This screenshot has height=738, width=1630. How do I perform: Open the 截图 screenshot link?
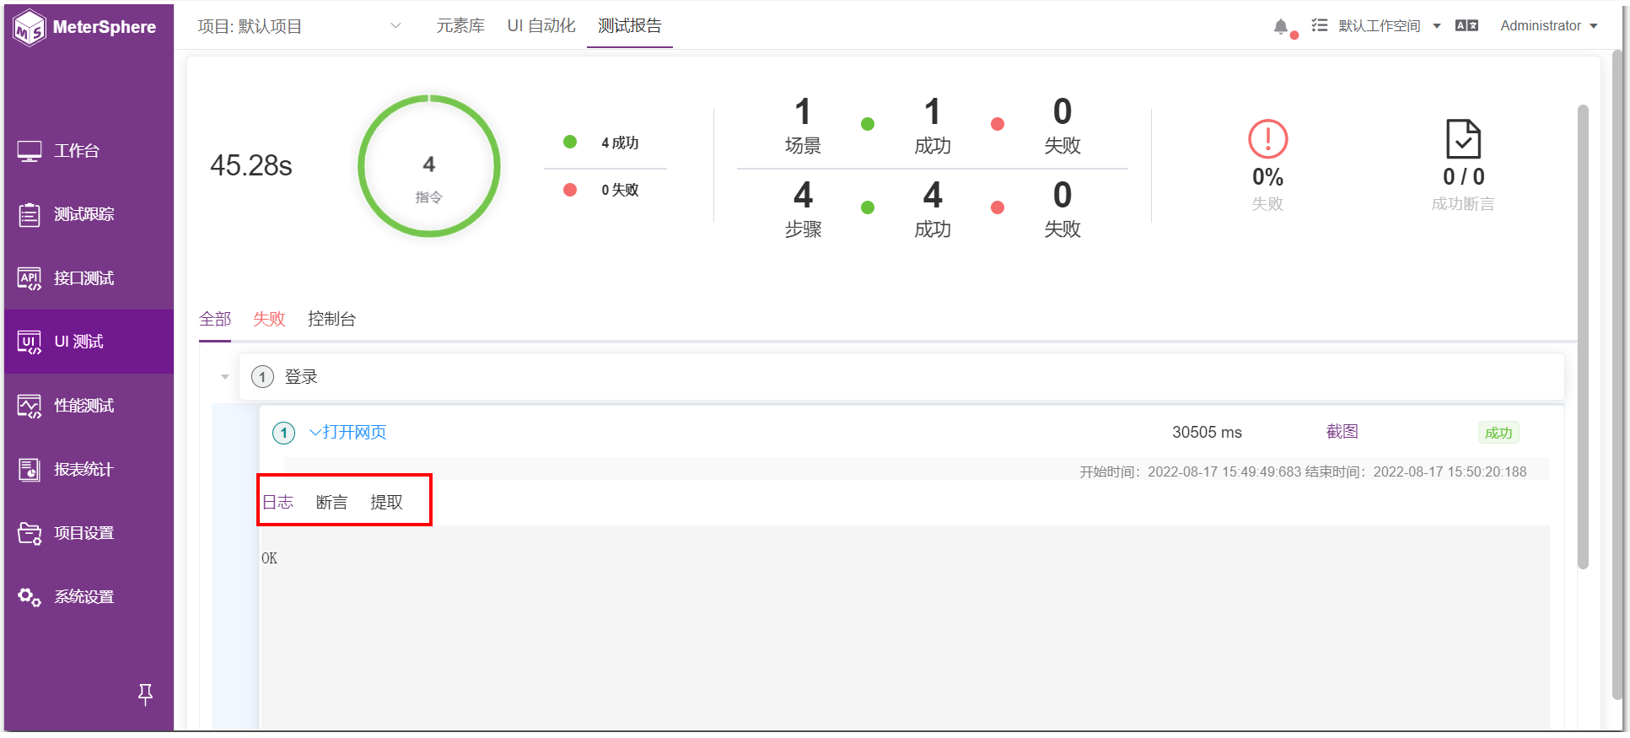1342,432
